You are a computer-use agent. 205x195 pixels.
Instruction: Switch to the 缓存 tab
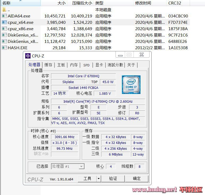point(48,65)
